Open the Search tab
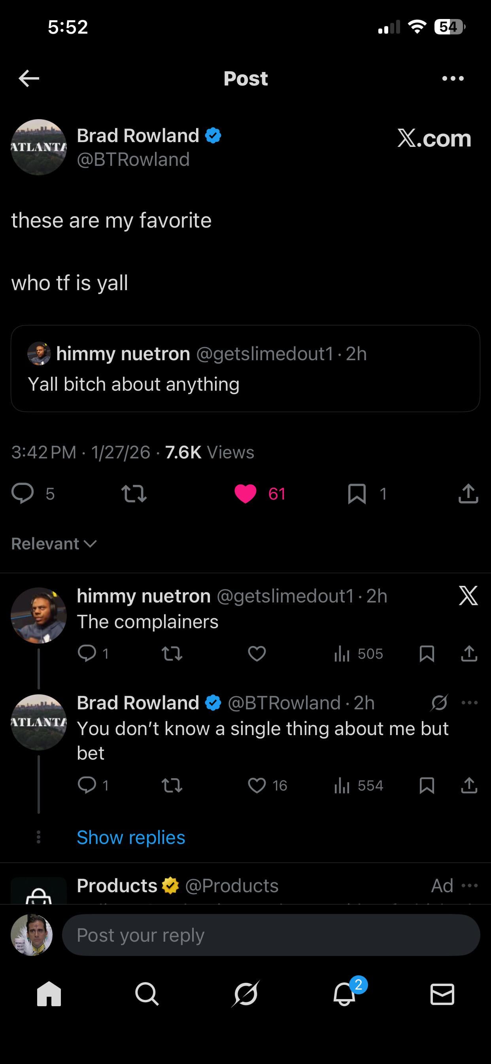491x1064 pixels. (x=147, y=994)
